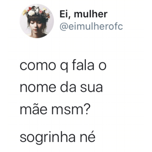The height and width of the screenshot is (152, 152).
Task: Click the lone "o" ending first line
Action: [x=102, y=66]
